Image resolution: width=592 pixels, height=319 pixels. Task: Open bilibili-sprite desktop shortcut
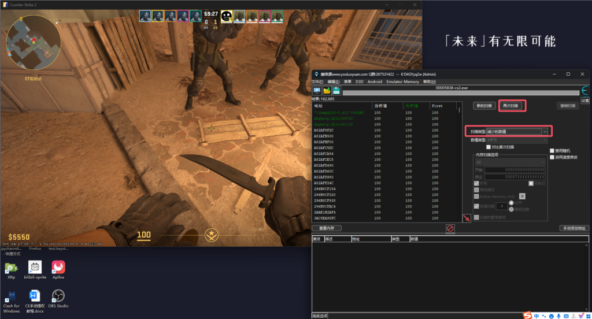35,270
